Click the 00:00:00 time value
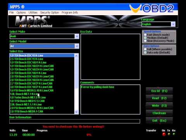The image size is (186, 140). pyautogui.click(x=29, y=135)
